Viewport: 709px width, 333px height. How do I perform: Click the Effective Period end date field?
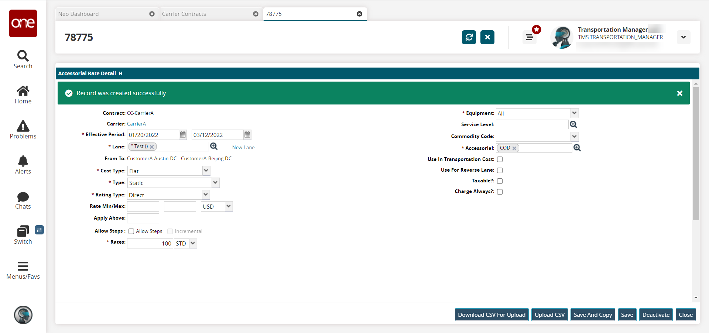pyautogui.click(x=218, y=135)
